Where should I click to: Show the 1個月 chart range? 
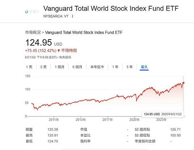59,67
